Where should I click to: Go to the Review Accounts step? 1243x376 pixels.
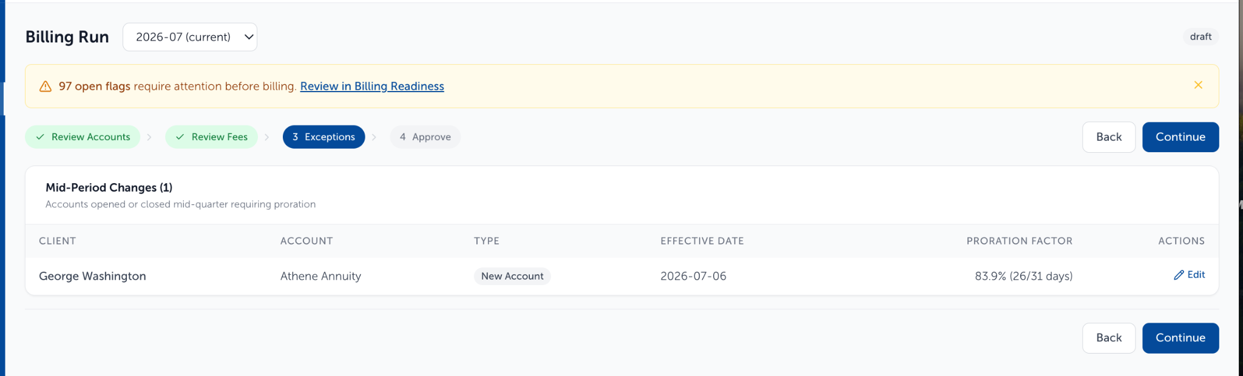tap(83, 137)
